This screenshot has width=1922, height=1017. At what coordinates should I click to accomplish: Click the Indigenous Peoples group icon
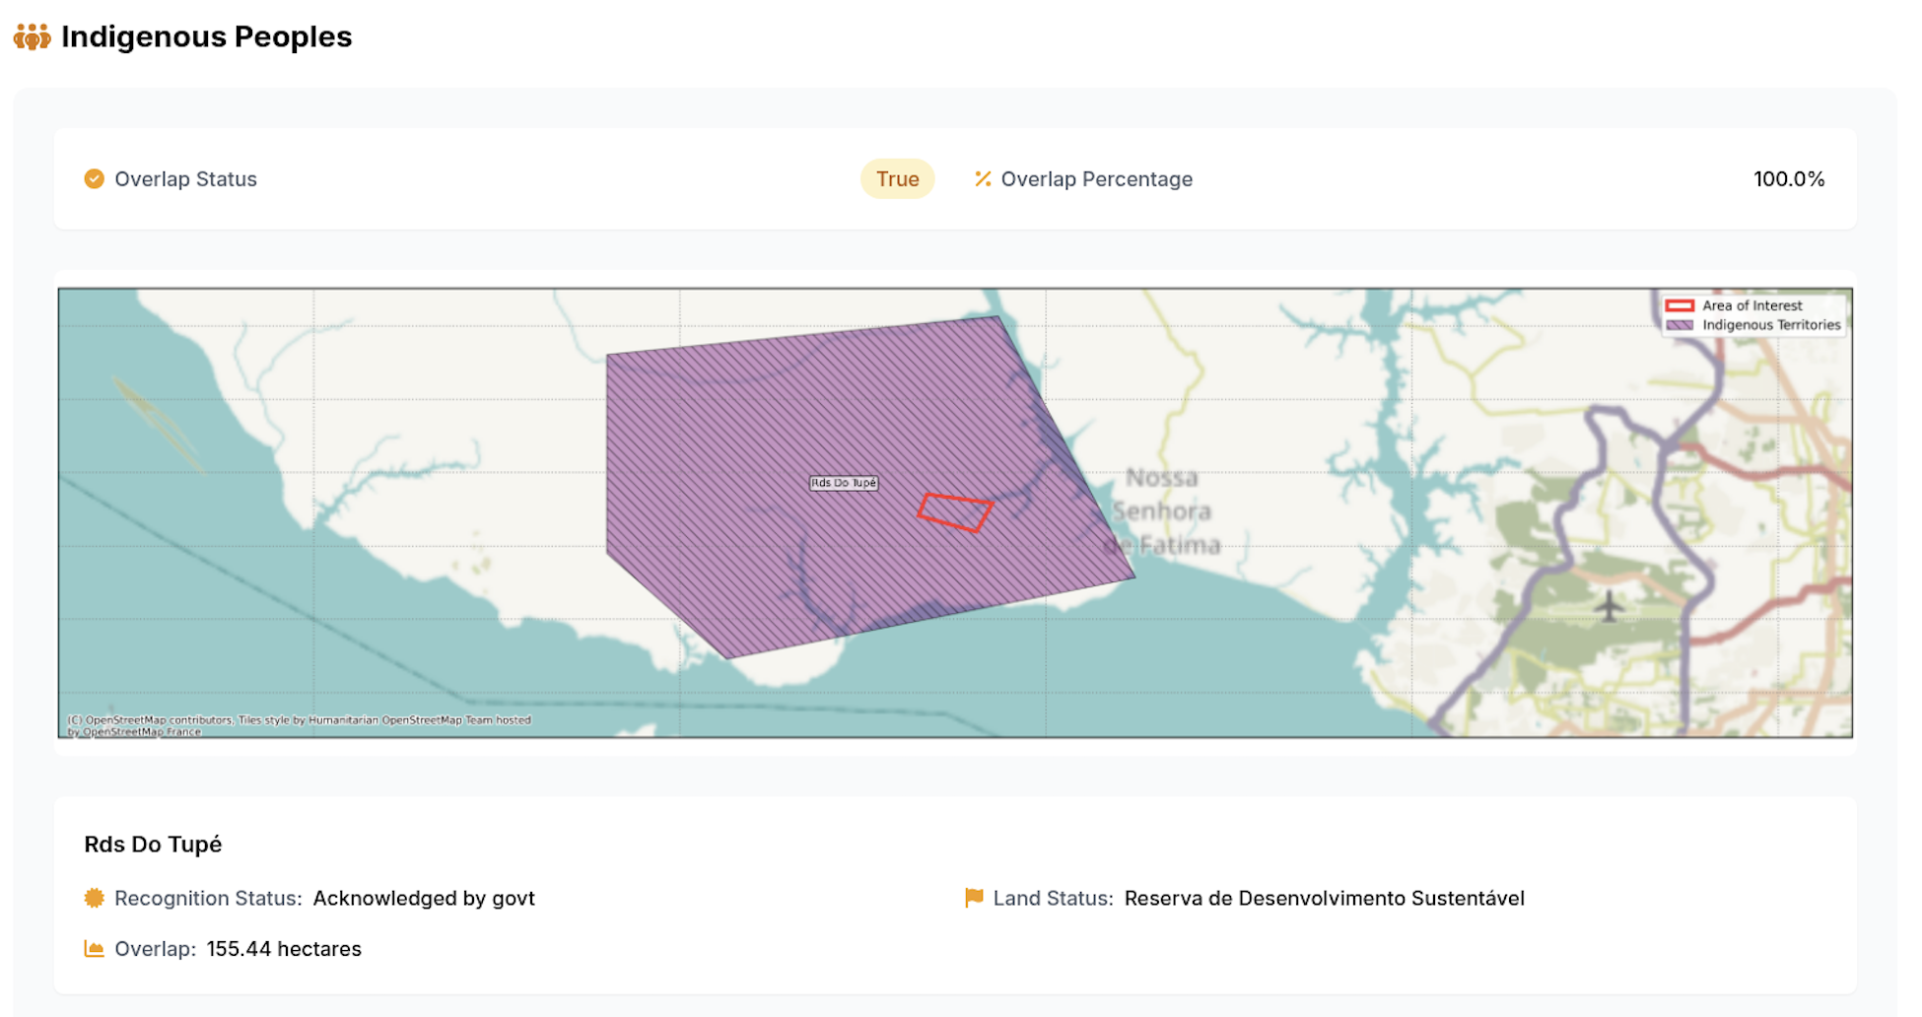pos(32,37)
